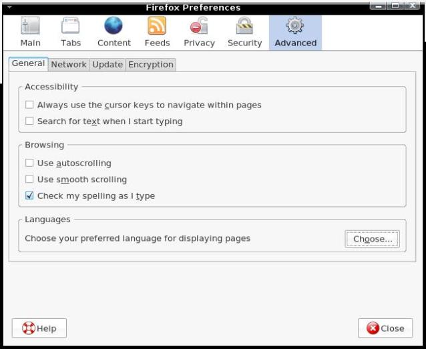Click the General tab
The height and width of the screenshot is (349, 426).
click(28, 64)
